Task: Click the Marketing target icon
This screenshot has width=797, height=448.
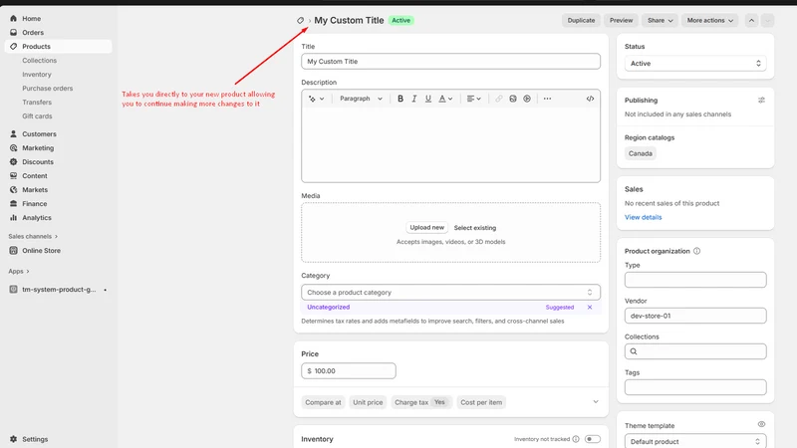Action: tap(13, 147)
